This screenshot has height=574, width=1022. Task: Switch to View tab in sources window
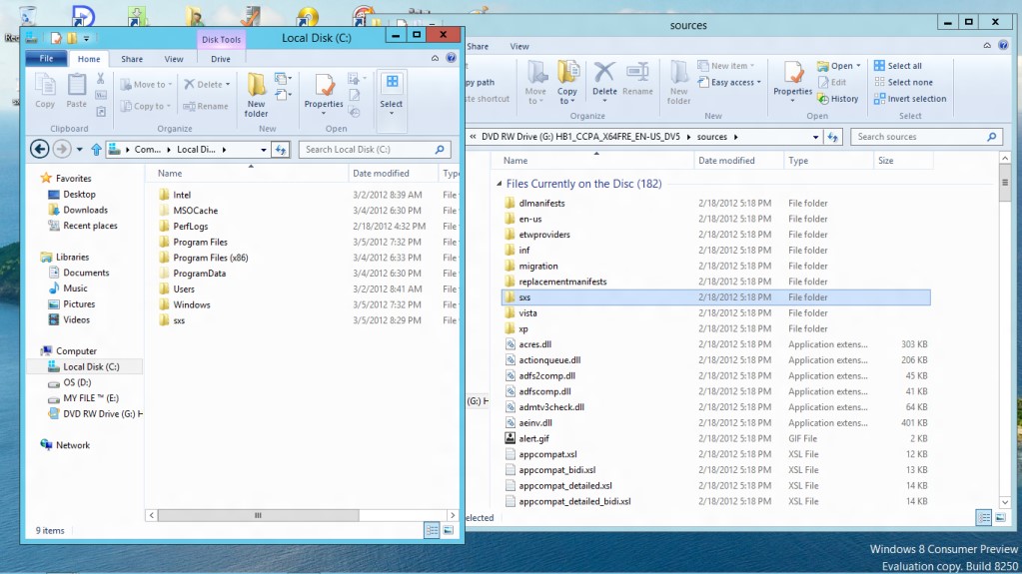coord(519,46)
